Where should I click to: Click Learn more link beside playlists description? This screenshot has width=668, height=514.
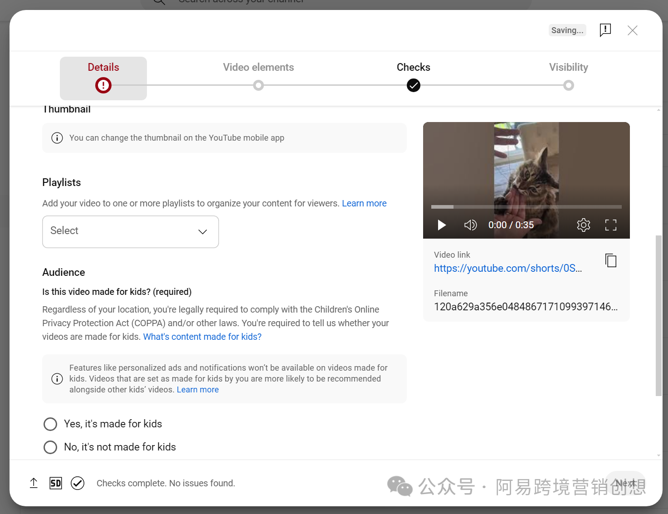pos(364,203)
